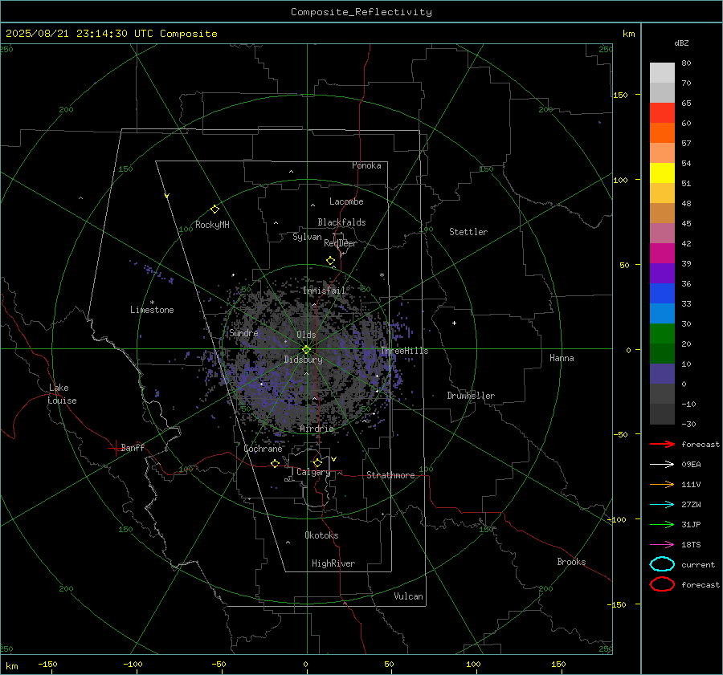Click the yellow diamond marker above RockyMH
The width and height of the screenshot is (723, 675).
214,209
